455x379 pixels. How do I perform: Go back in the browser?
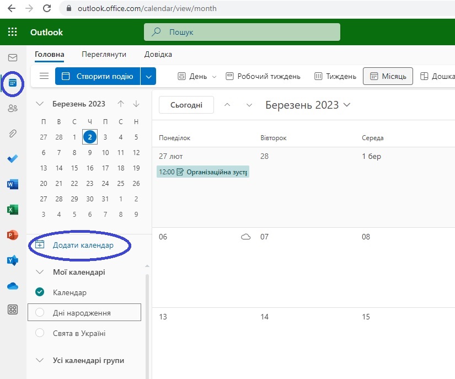click(x=12, y=8)
